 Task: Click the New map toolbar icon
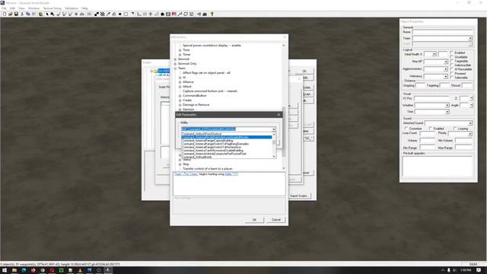coord(5,14)
